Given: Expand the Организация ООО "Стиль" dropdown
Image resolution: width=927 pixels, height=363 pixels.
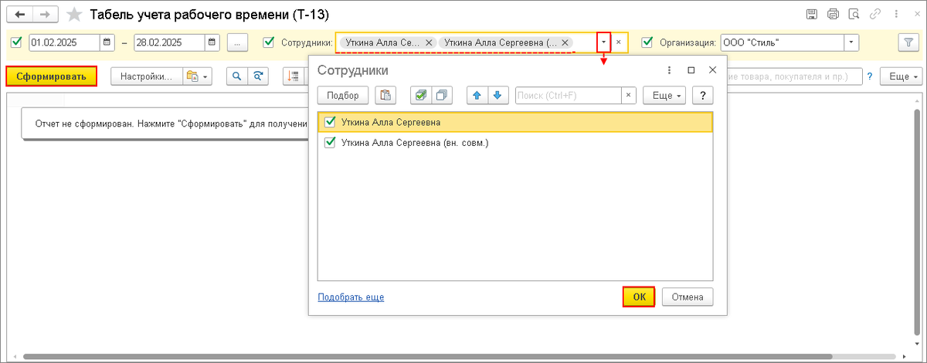Looking at the screenshot, I should [x=851, y=42].
